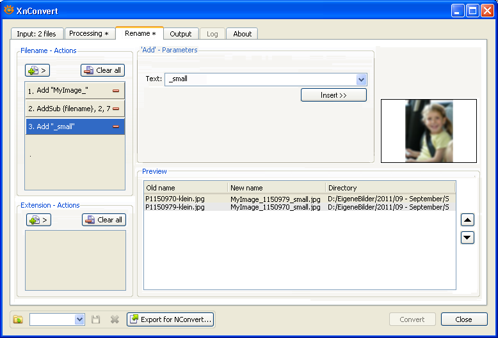
Task: Click the New name column header
Action: (x=277, y=188)
